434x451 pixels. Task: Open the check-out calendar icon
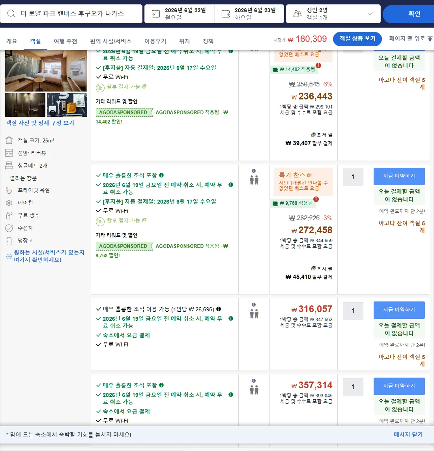(x=226, y=13)
